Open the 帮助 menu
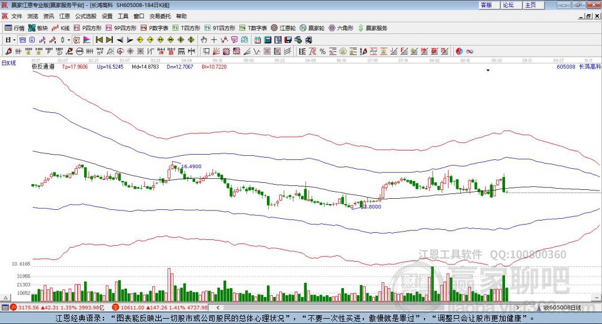 click(x=181, y=16)
